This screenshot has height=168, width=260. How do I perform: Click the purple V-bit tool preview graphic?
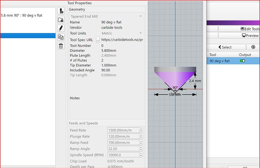click(x=175, y=80)
